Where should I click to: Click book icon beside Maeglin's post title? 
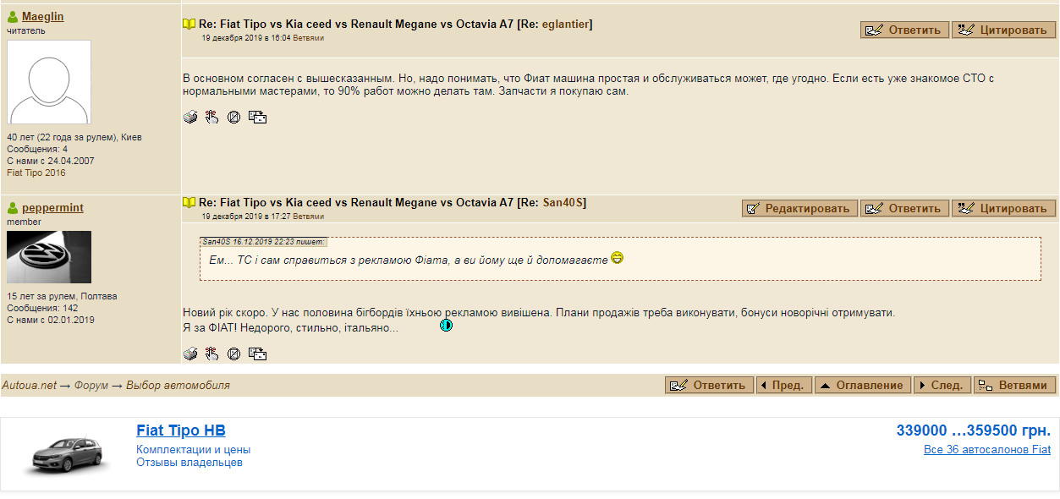[189, 25]
